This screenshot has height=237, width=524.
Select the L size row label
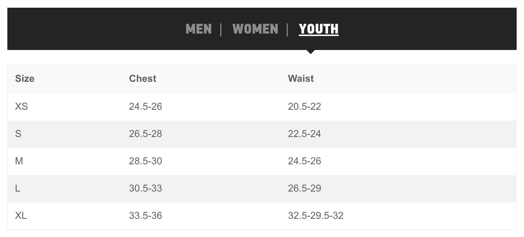point(18,188)
